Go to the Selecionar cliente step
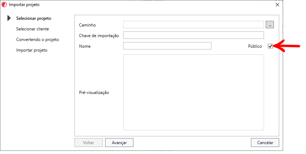This screenshot has height=154, width=306. point(32,29)
